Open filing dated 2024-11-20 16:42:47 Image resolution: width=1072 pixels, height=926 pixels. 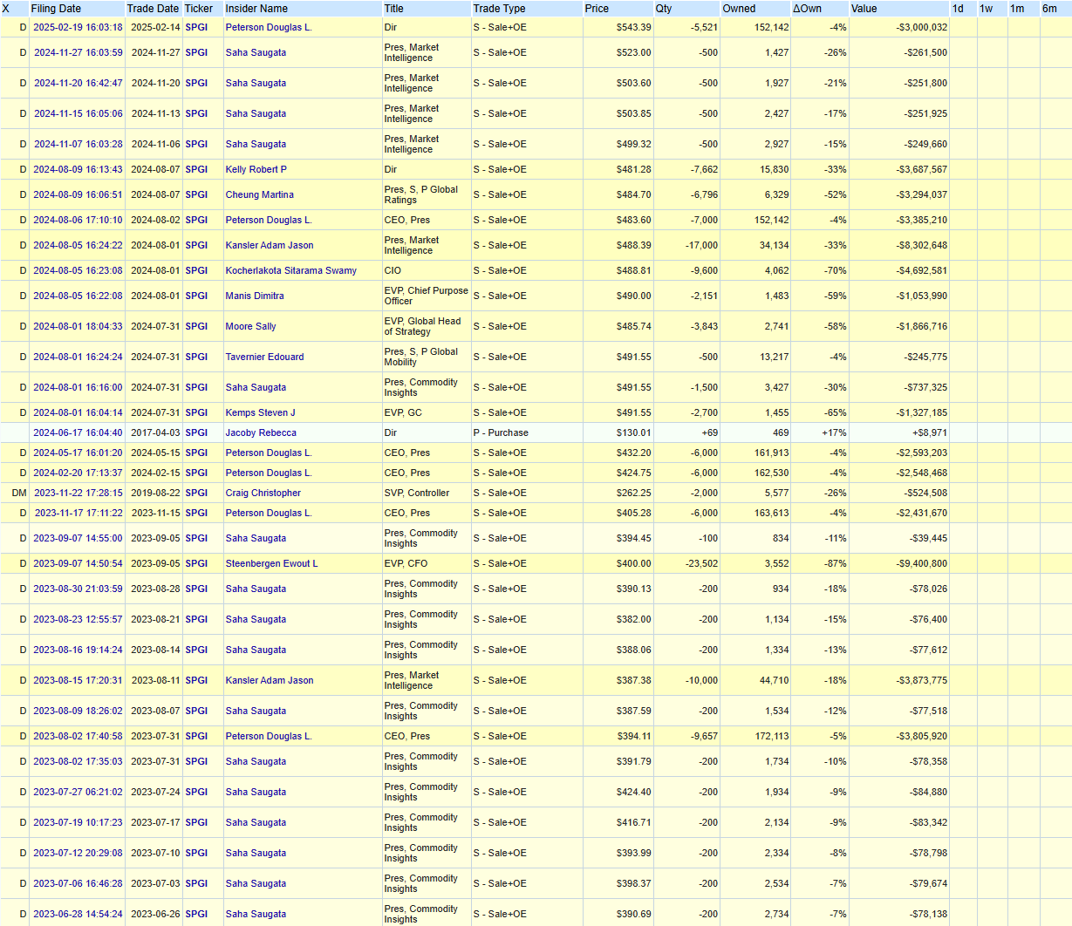click(78, 83)
